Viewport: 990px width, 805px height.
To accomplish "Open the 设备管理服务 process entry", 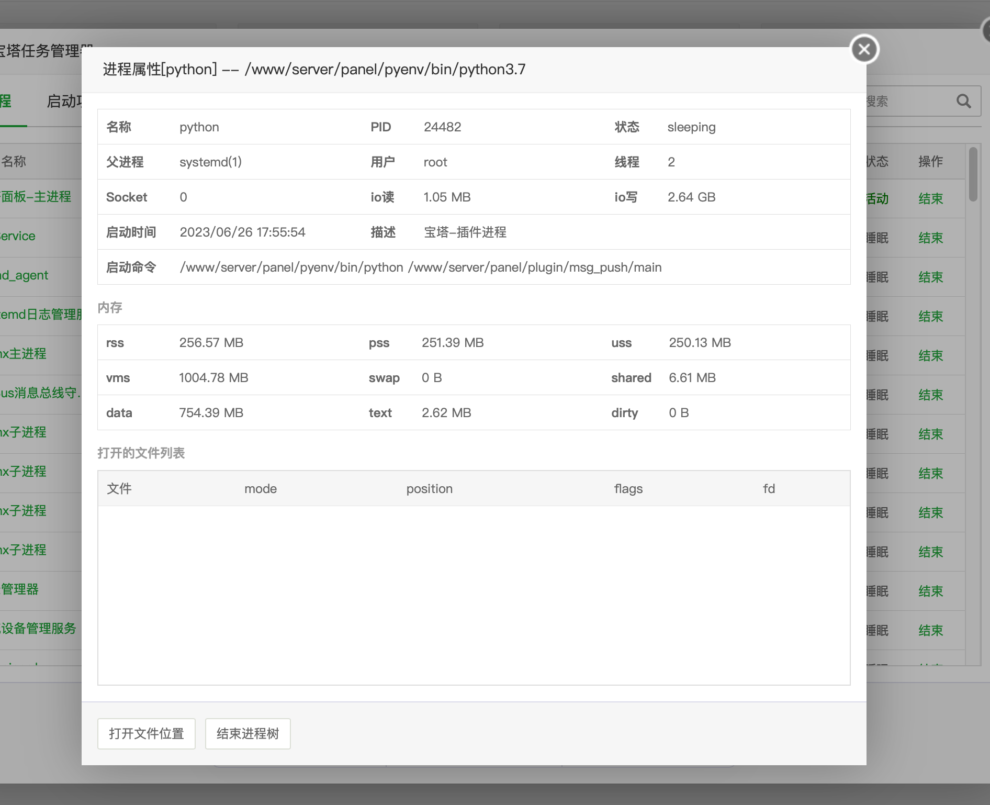I will (x=38, y=629).
